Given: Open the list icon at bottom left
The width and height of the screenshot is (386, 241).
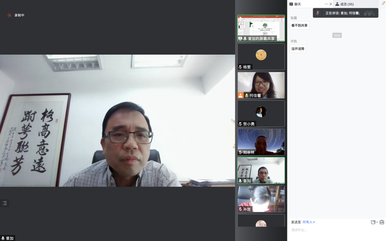Looking at the screenshot, I should [x=4, y=203].
